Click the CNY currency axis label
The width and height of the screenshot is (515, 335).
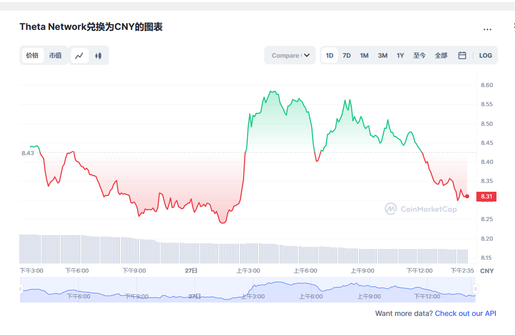487,271
